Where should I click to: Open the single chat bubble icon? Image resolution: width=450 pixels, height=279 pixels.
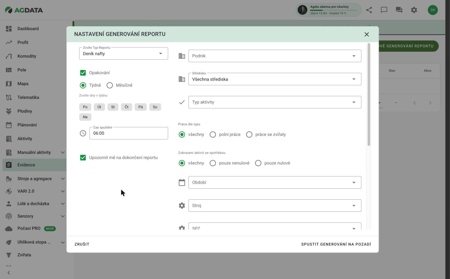click(384, 10)
